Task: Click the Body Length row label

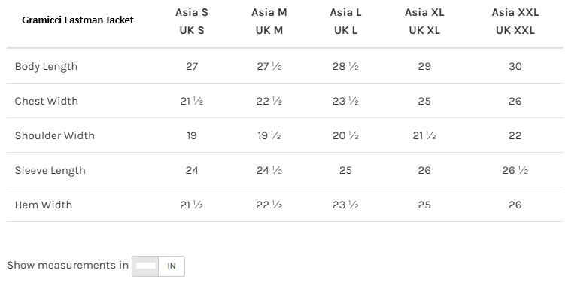Action: tap(46, 66)
